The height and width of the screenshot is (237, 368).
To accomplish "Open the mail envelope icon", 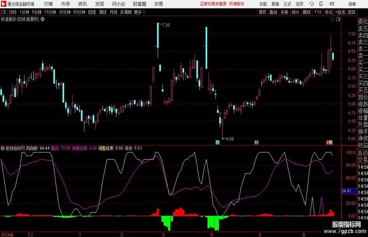I will tap(332, 4).
